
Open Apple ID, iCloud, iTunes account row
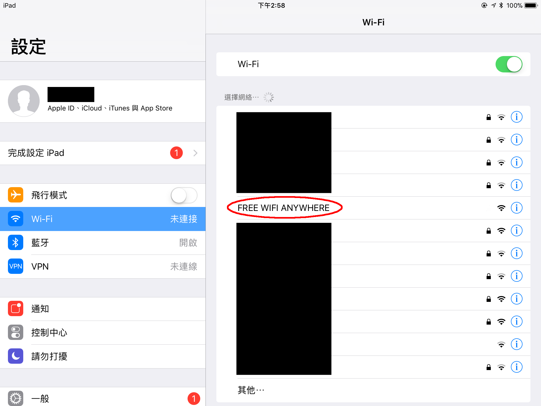coord(103,101)
